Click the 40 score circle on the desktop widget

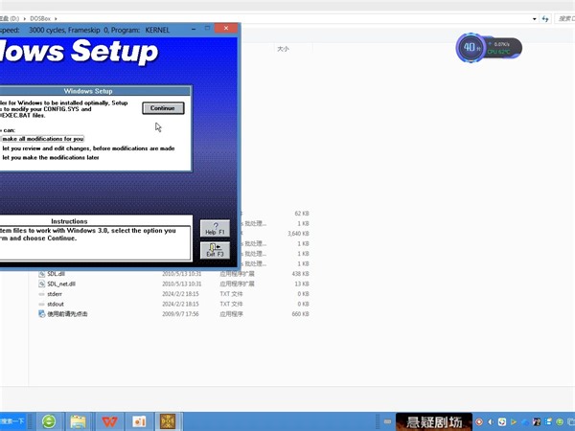pos(471,47)
